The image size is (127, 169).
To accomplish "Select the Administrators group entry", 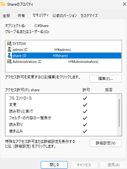I will point(56,62).
